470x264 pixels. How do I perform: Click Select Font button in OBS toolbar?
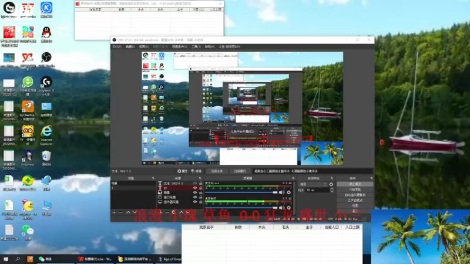[217, 171]
